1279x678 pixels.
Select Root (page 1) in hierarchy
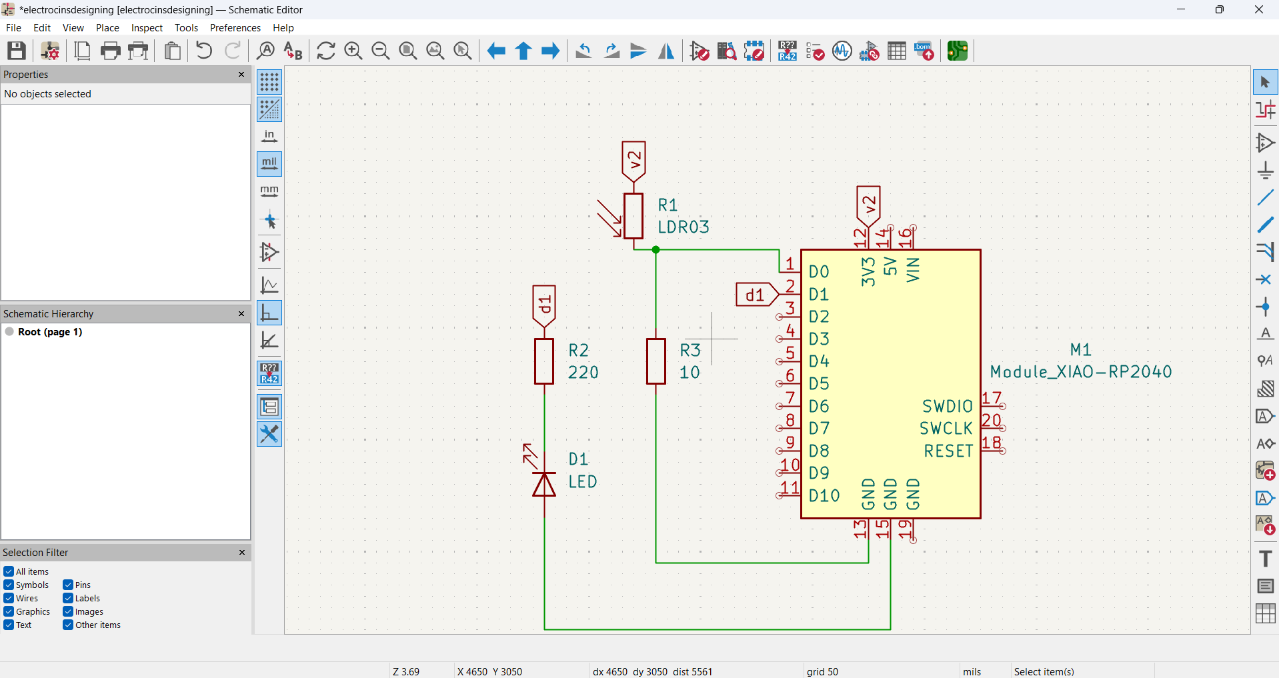[50, 331]
